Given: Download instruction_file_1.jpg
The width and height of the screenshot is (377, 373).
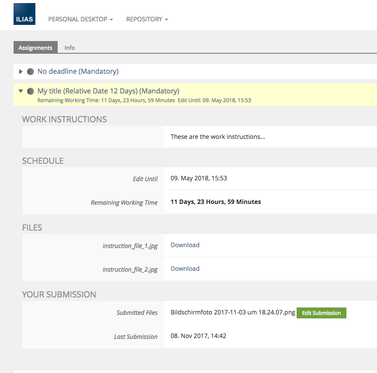Looking at the screenshot, I should (185, 245).
